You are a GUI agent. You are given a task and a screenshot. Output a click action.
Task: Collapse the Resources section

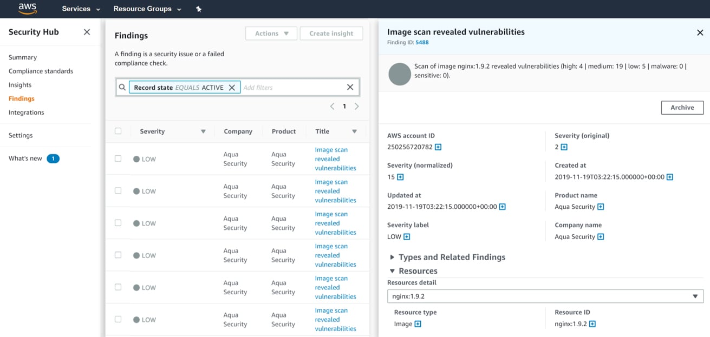(x=413, y=271)
